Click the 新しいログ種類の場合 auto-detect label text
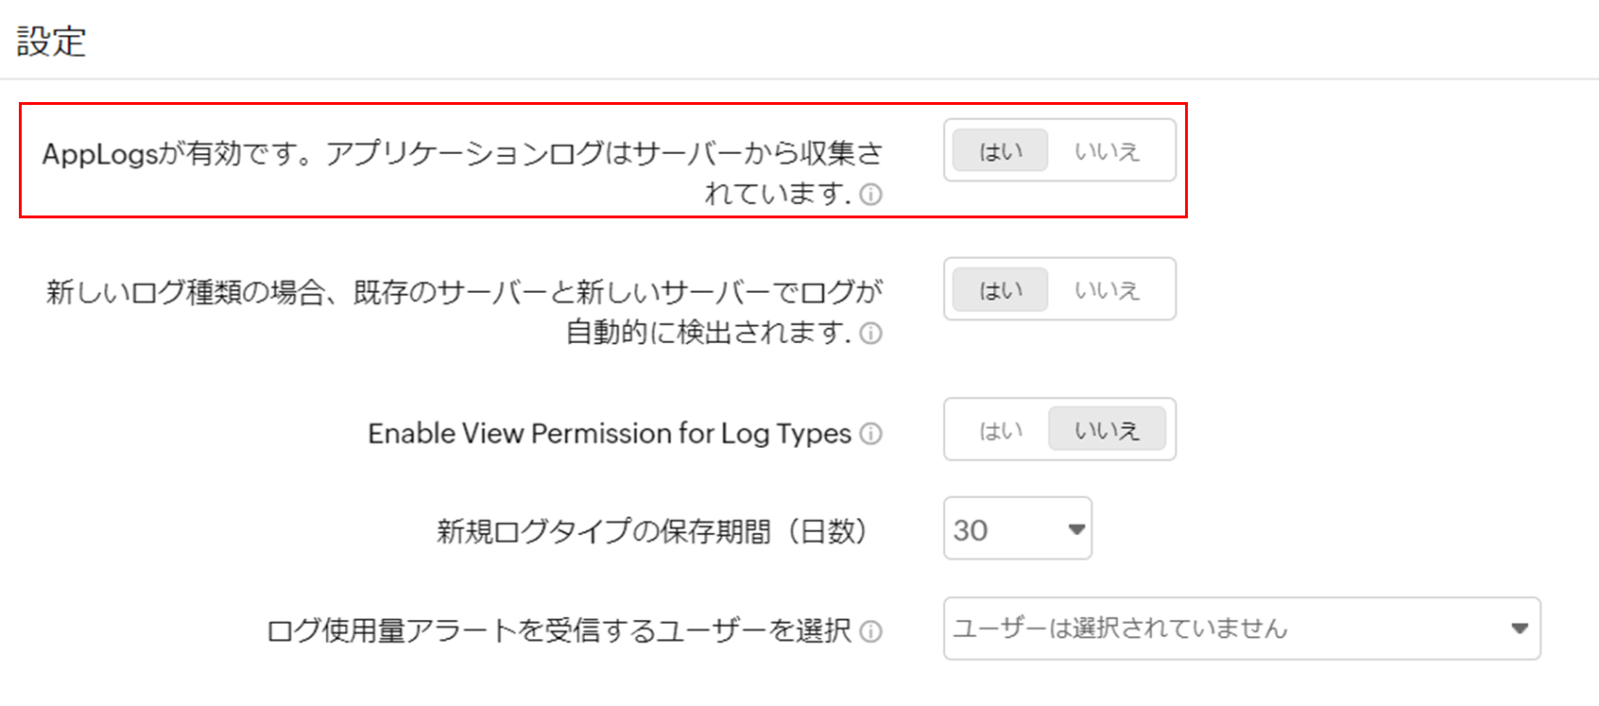Viewport: 1599px width, 706px height. 463,293
